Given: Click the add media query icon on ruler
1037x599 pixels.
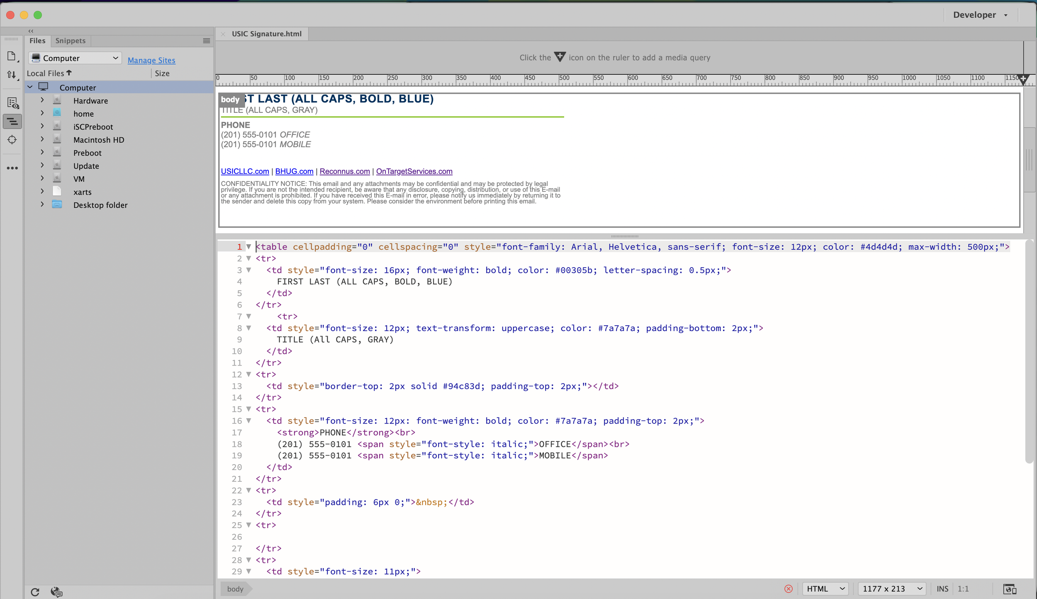Looking at the screenshot, I should 1023,79.
